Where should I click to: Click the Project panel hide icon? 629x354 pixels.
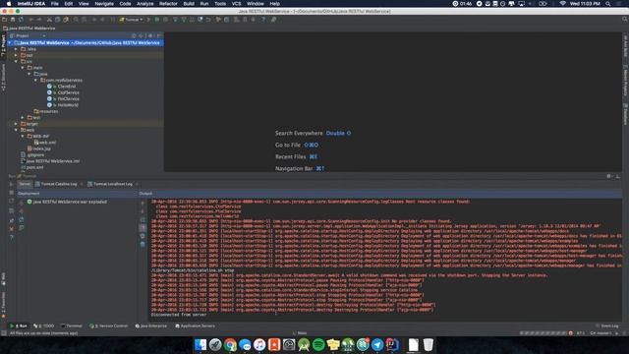click(x=158, y=35)
